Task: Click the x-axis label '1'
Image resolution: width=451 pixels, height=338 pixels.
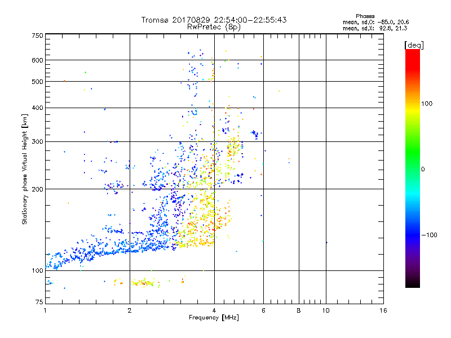Action: coord(45,310)
